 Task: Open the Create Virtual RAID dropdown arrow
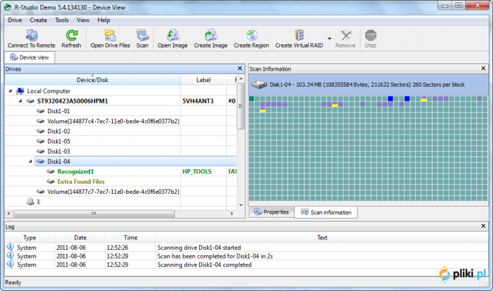click(x=329, y=39)
